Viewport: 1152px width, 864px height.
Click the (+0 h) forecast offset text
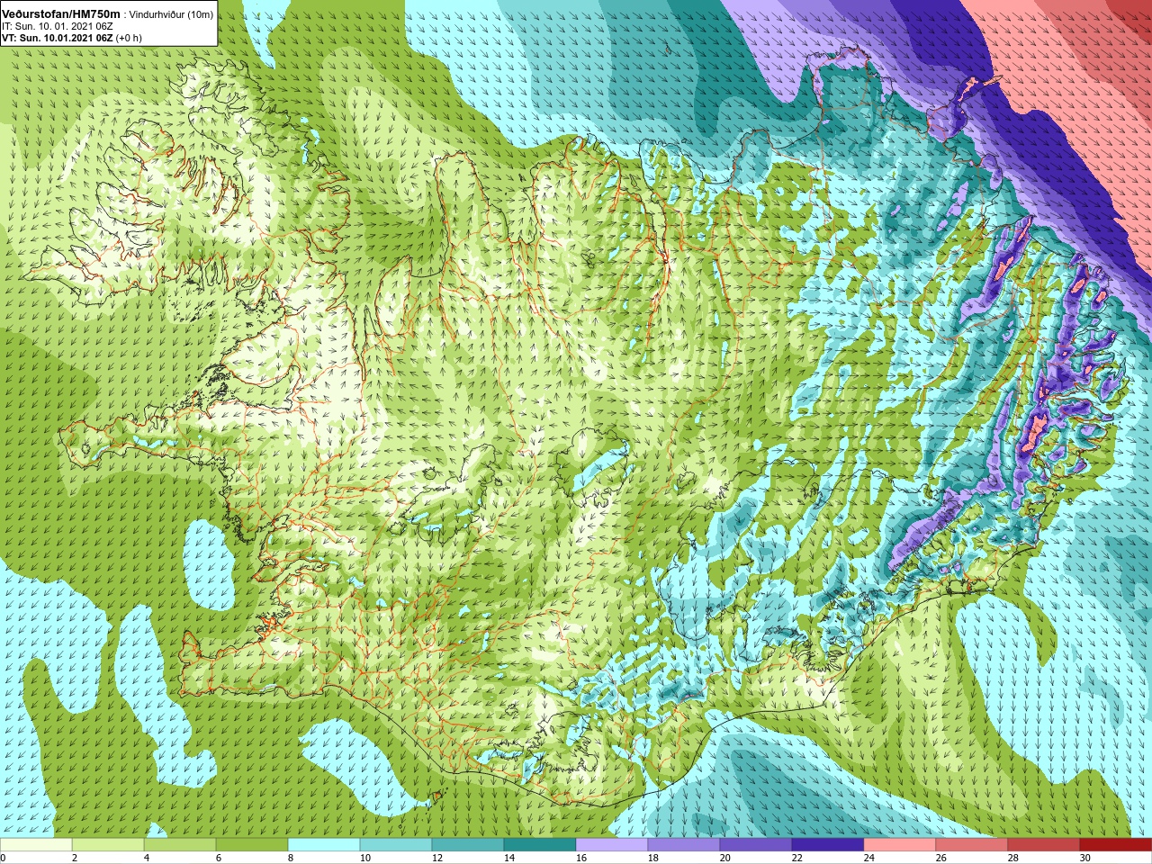click(129, 38)
